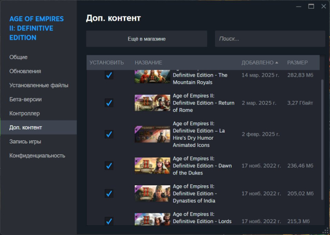
Task: Click the 14 мар. 2025 г. date
Action: (x=261, y=75)
